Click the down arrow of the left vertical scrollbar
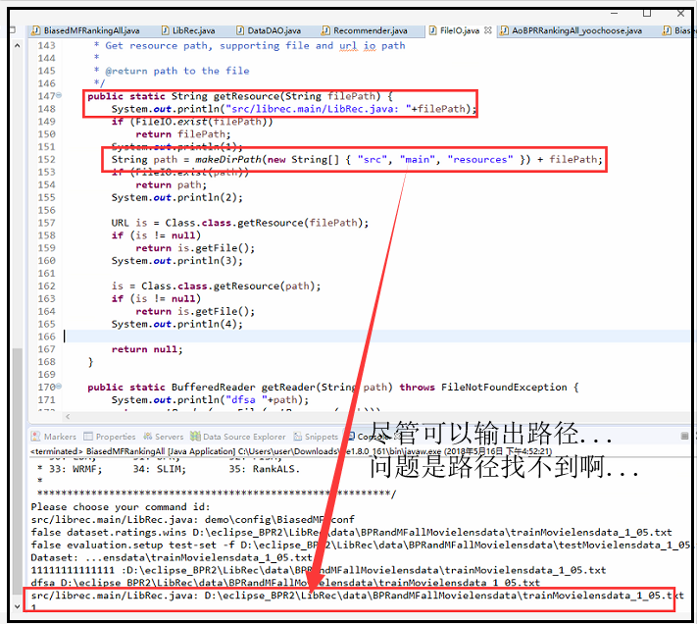The image size is (697, 624). [x=17, y=606]
